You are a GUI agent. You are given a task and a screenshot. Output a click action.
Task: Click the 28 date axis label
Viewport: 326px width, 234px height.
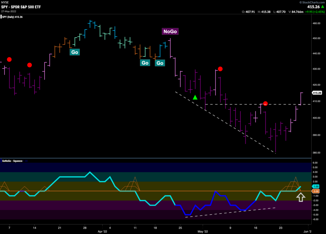[85, 228]
